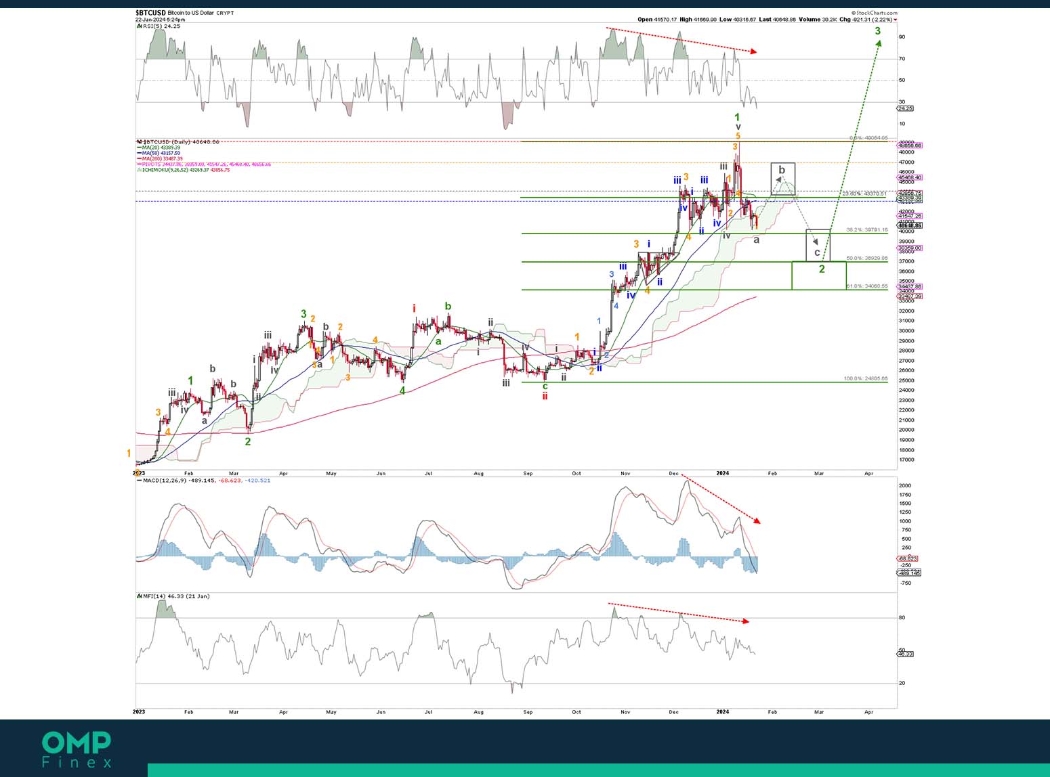Click the 41547.26 pivot price tag
The width and height of the screenshot is (1050, 777).
[910, 216]
